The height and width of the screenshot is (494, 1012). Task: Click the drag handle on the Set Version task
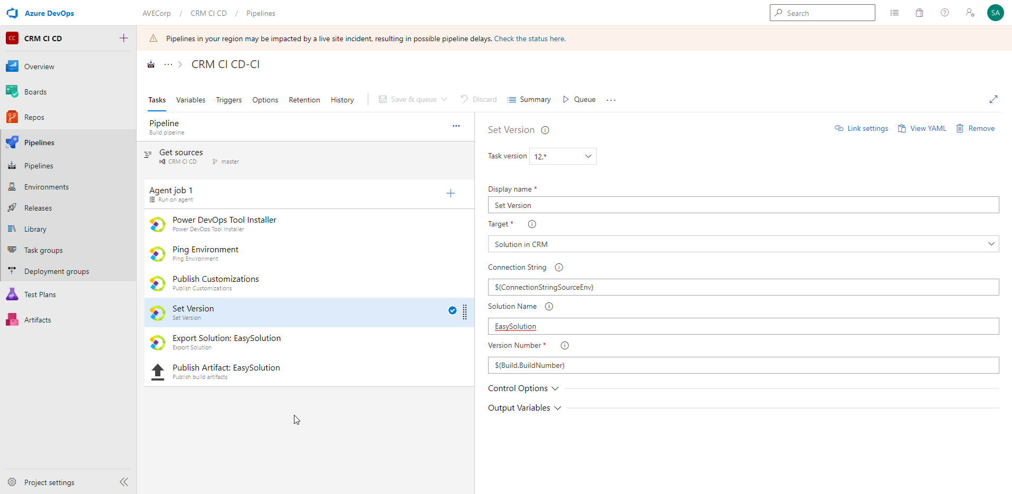pyautogui.click(x=465, y=312)
